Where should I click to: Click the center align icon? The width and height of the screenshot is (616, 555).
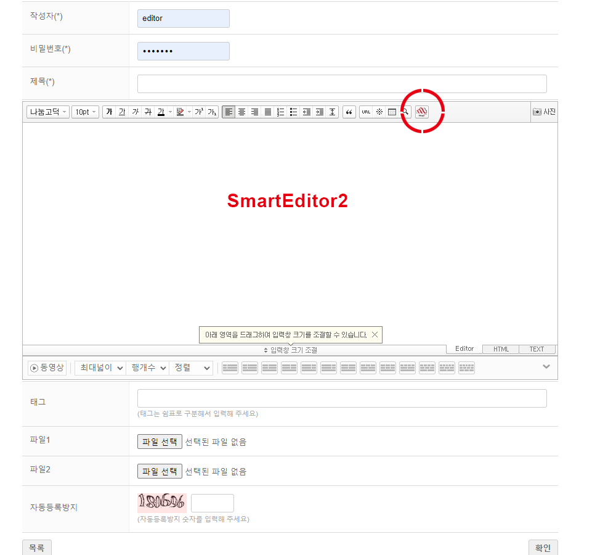242,112
